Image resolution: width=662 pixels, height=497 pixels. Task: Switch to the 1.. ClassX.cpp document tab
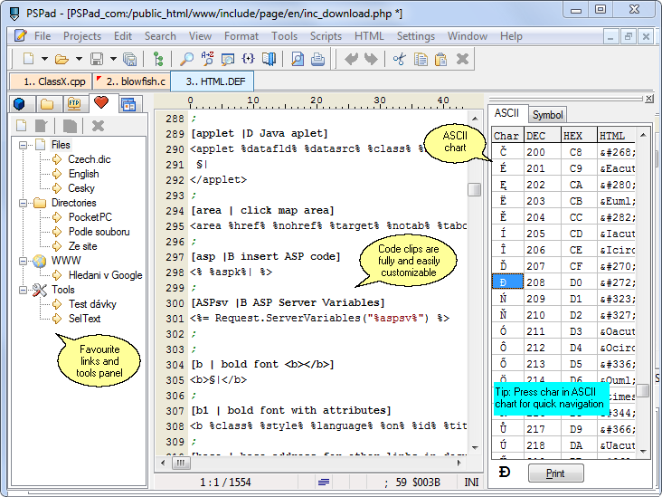(50, 81)
